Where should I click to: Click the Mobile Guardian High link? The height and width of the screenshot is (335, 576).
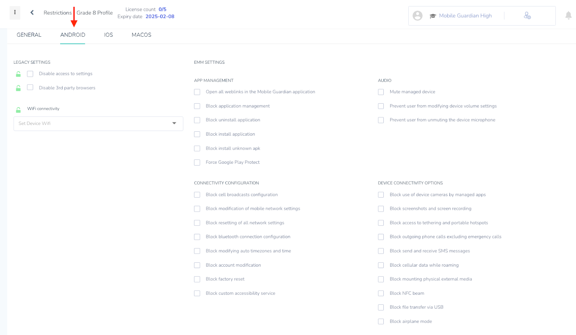coord(465,16)
